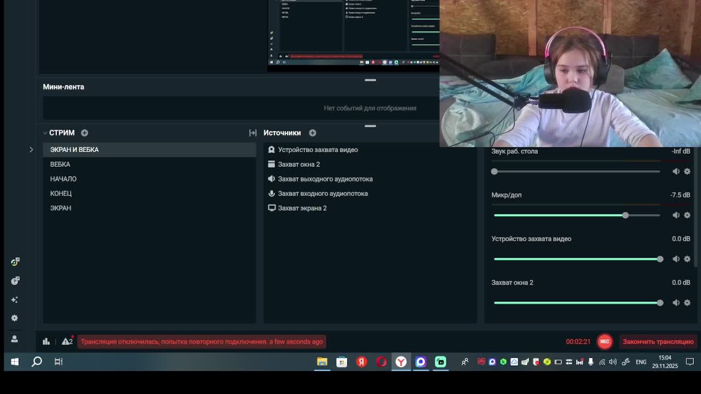Add a new scene with the plus icon
701x394 pixels.
pyautogui.click(x=84, y=132)
